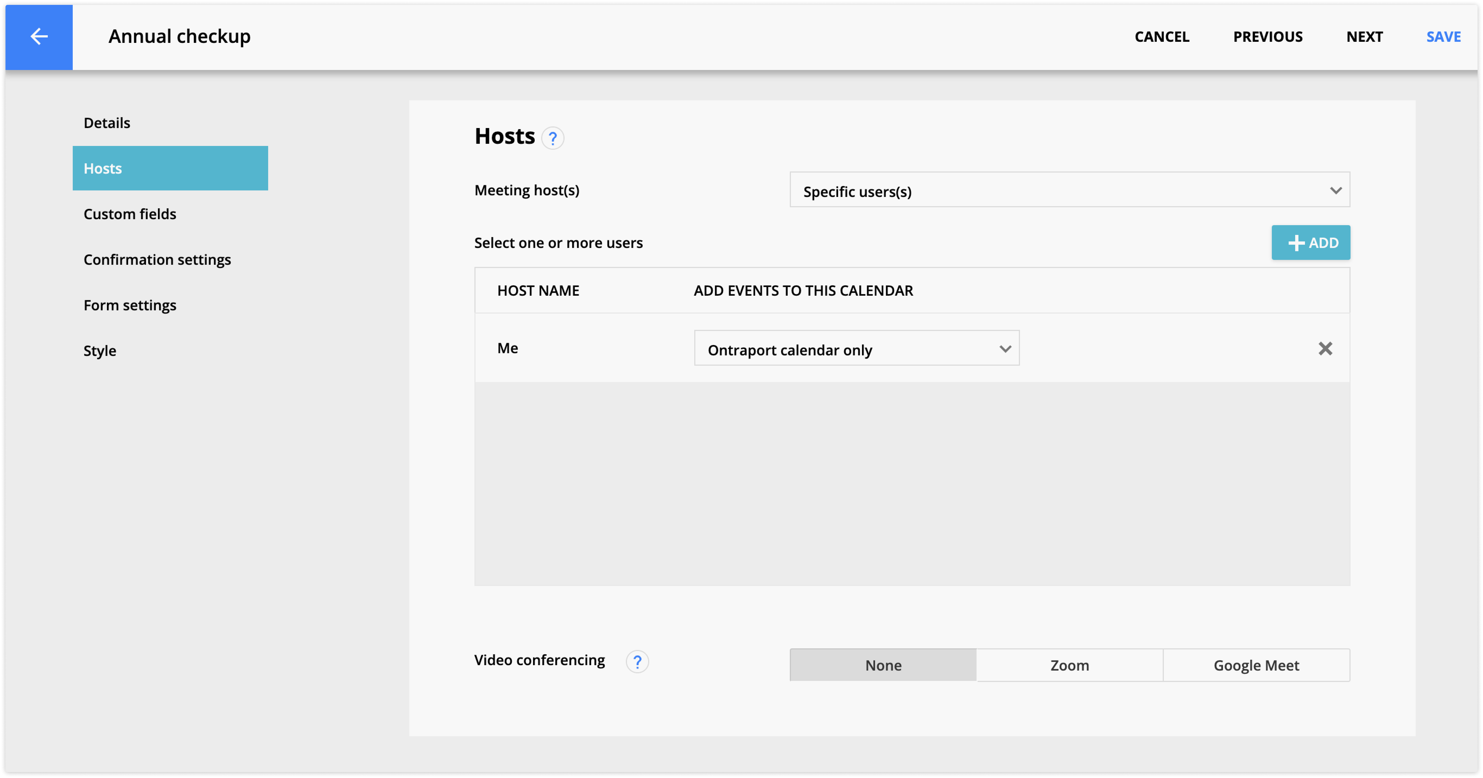Click the HOST NAME column header
This screenshot has width=1483, height=778.
538,291
